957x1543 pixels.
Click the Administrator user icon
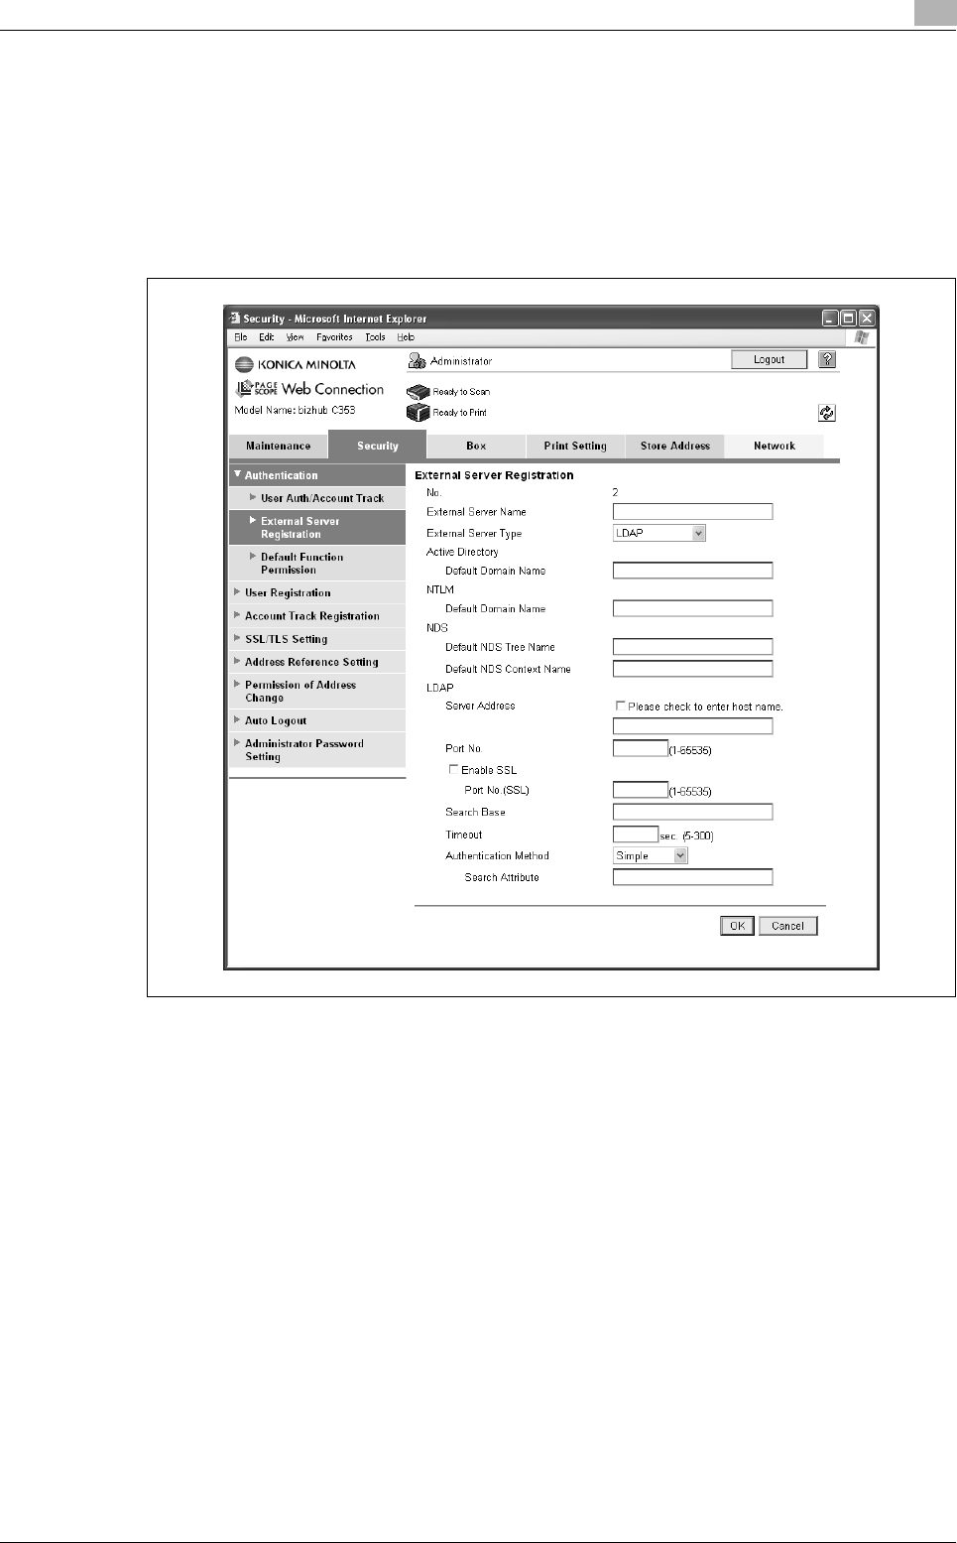(x=418, y=361)
